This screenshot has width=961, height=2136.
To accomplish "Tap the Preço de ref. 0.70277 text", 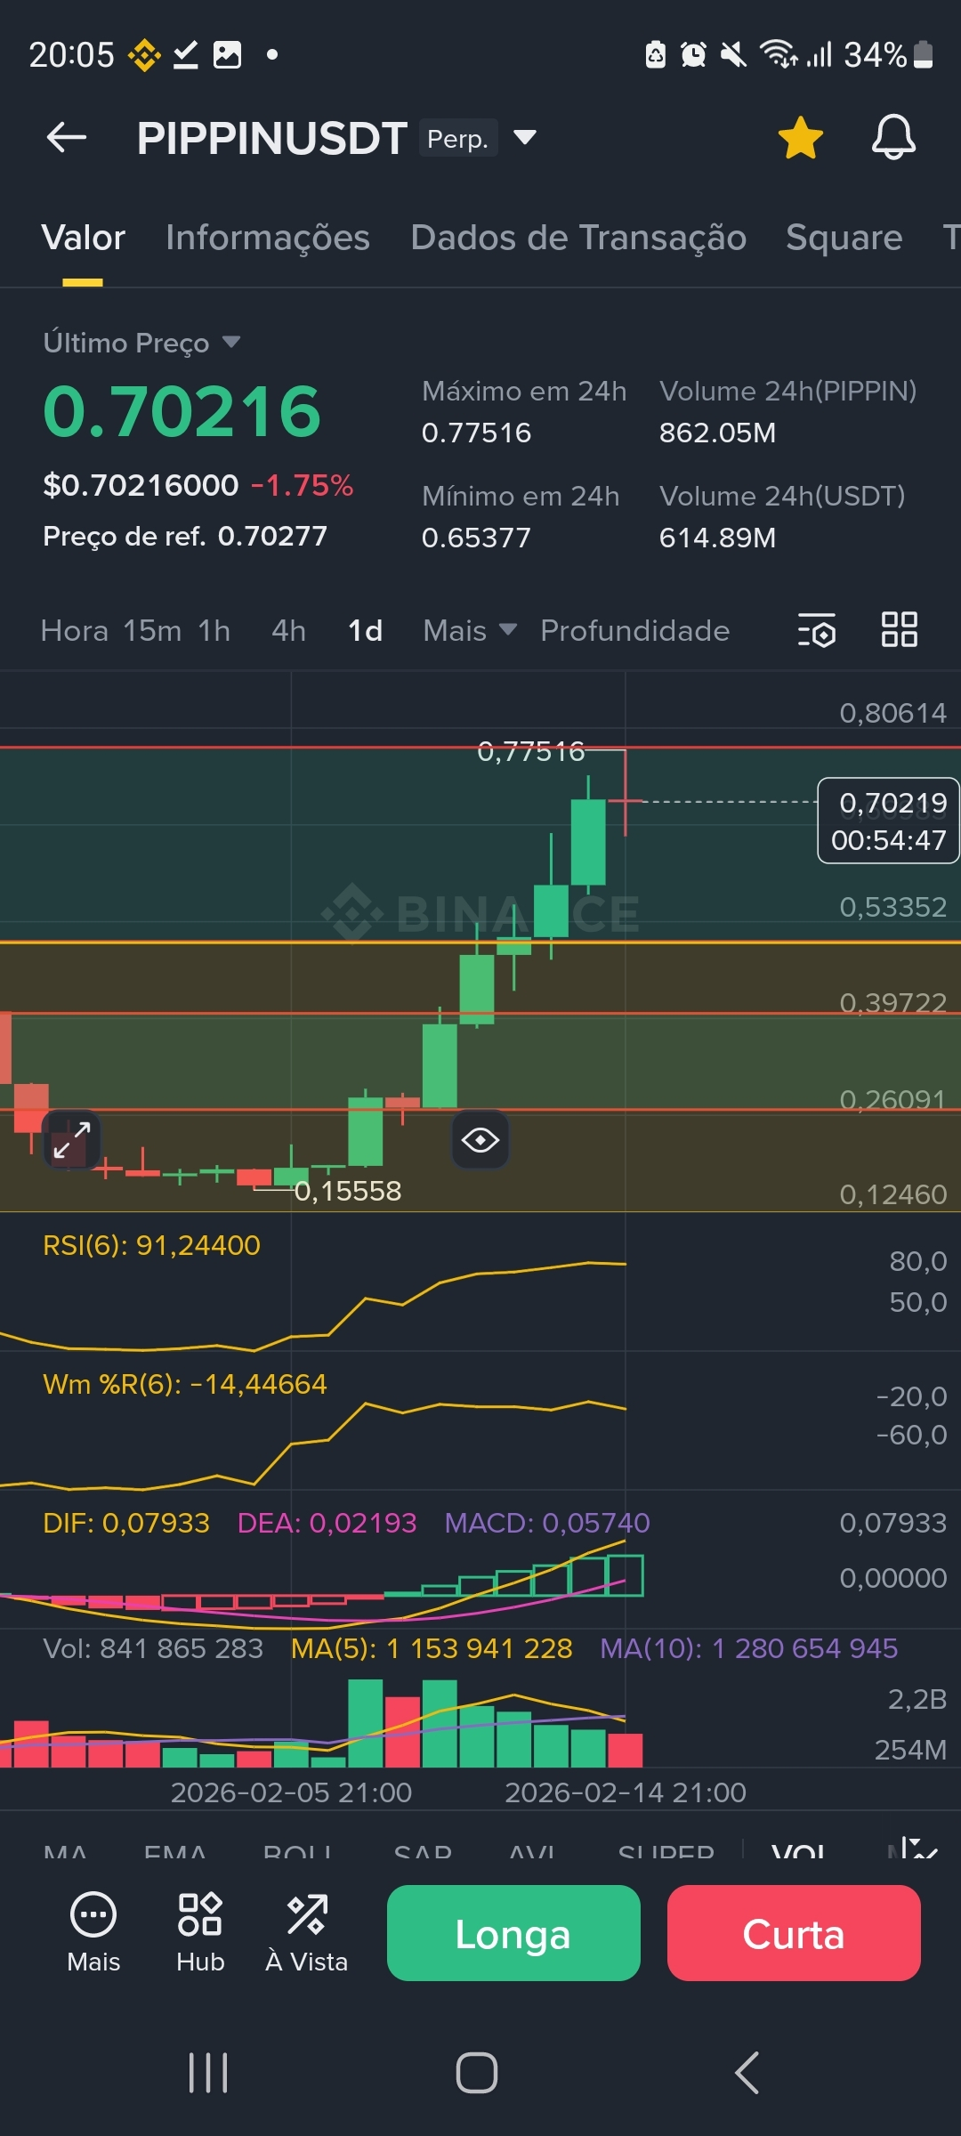I will [x=185, y=536].
